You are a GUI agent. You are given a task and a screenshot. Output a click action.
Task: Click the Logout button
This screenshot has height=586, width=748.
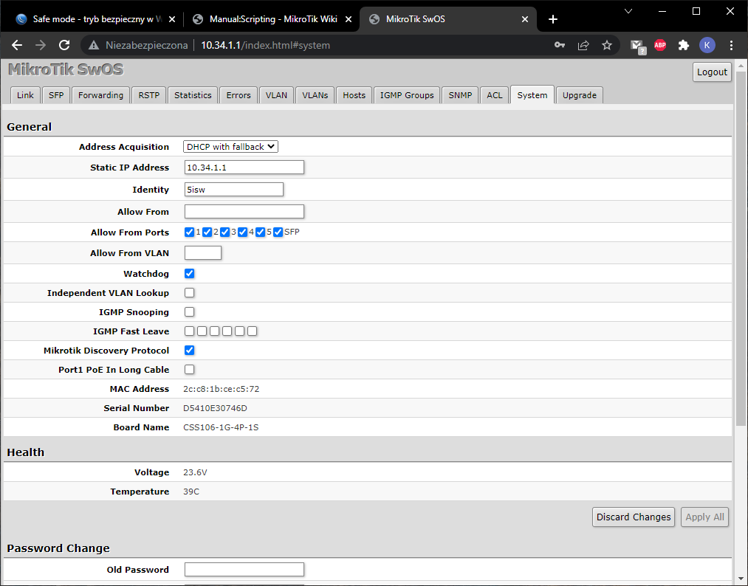click(x=712, y=72)
